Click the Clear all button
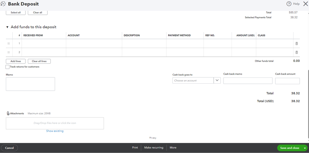Image resolution: width=309 pixels, height=153 pixels. pos(38,13)
